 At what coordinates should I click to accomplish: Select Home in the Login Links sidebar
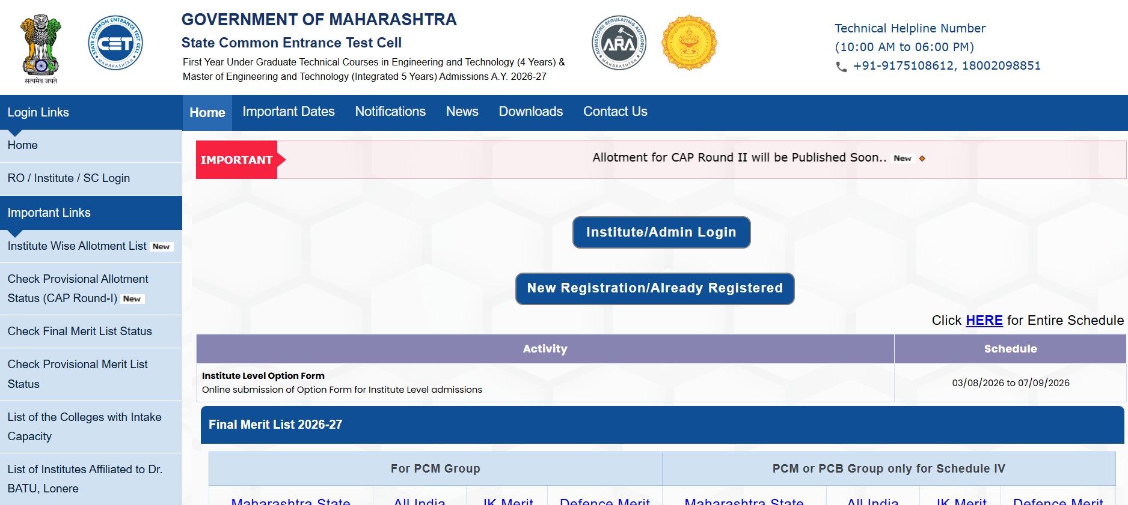tap(91, 145)
